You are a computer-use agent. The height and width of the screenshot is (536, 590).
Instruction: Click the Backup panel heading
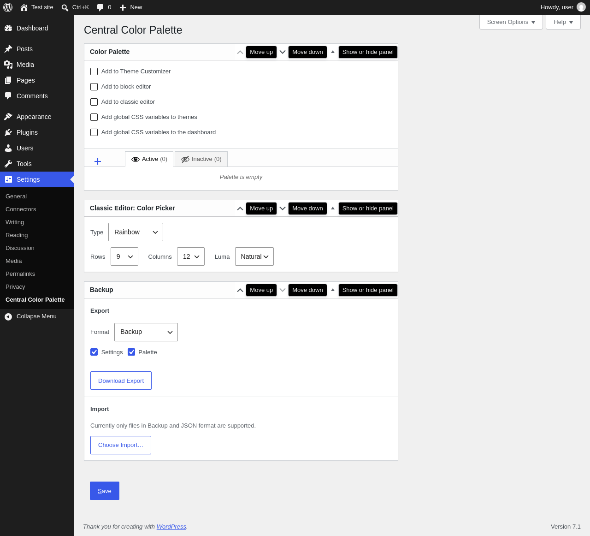point(101,290)
